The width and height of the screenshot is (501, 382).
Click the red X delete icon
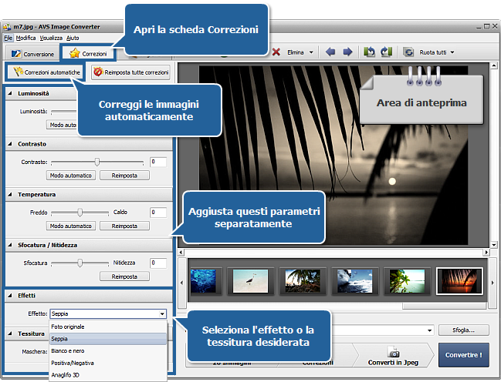pyautogui.click(x=276, y=52)
